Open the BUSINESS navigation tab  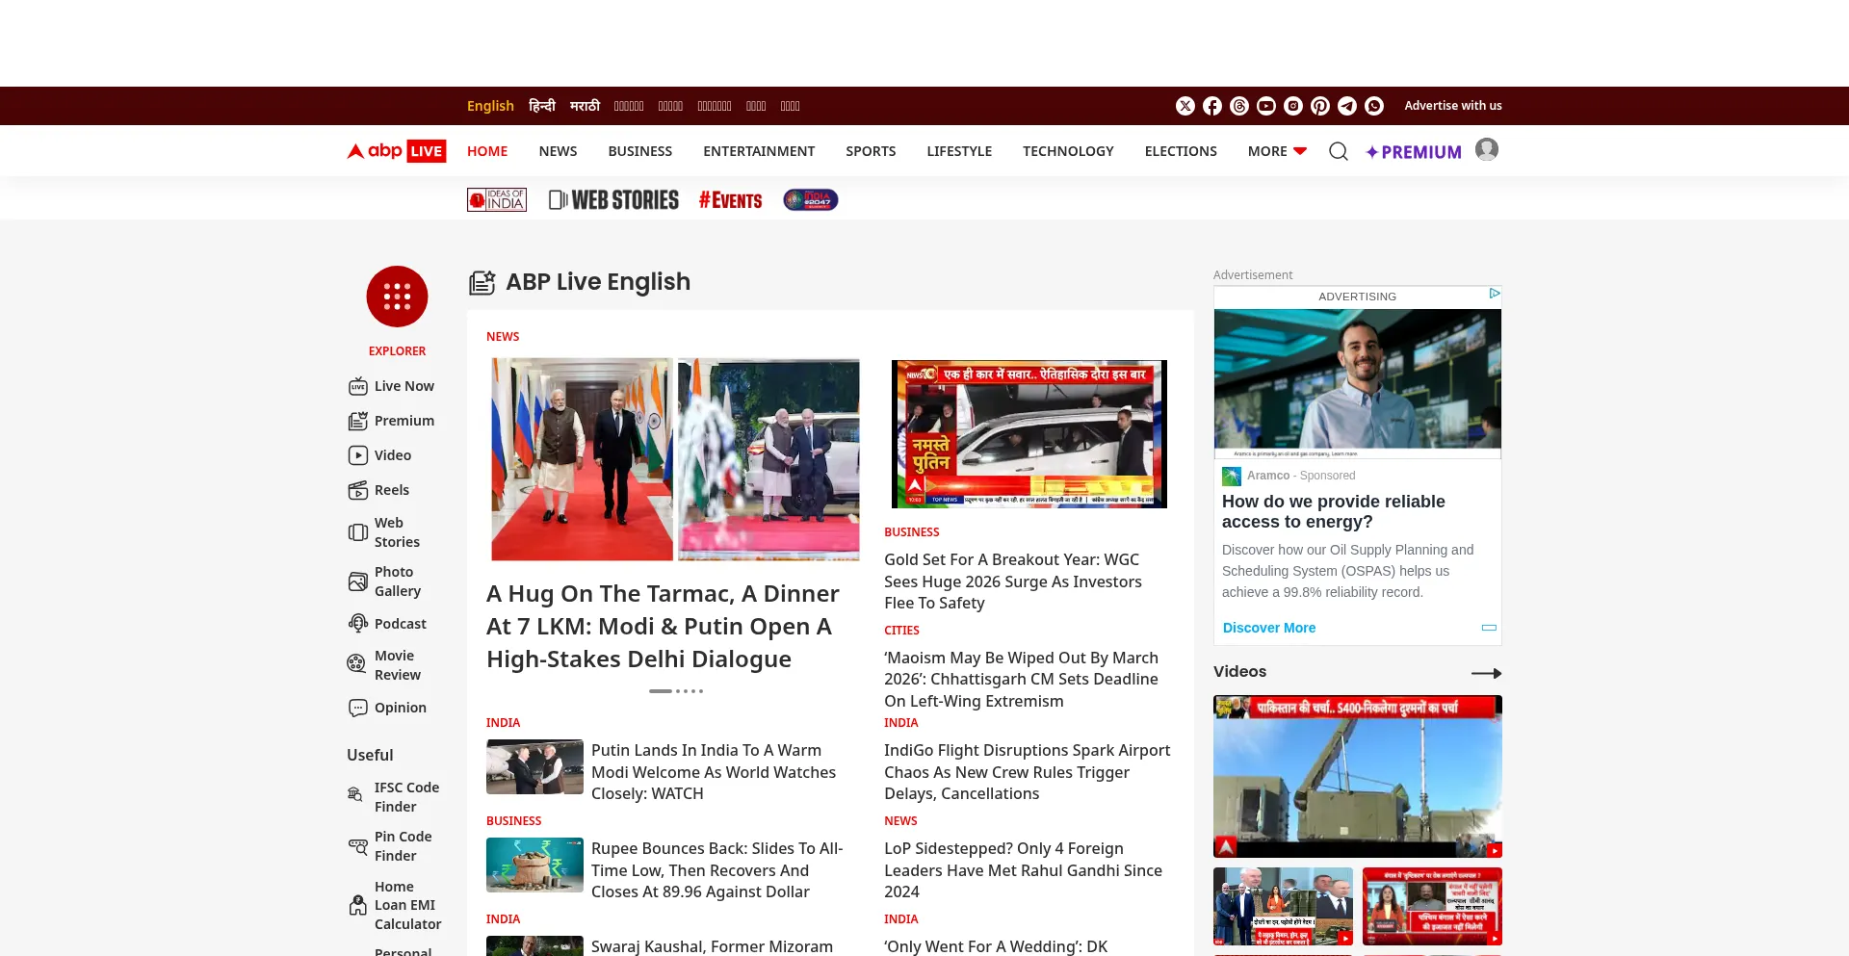pyautogui.click(x=639, y=151)
